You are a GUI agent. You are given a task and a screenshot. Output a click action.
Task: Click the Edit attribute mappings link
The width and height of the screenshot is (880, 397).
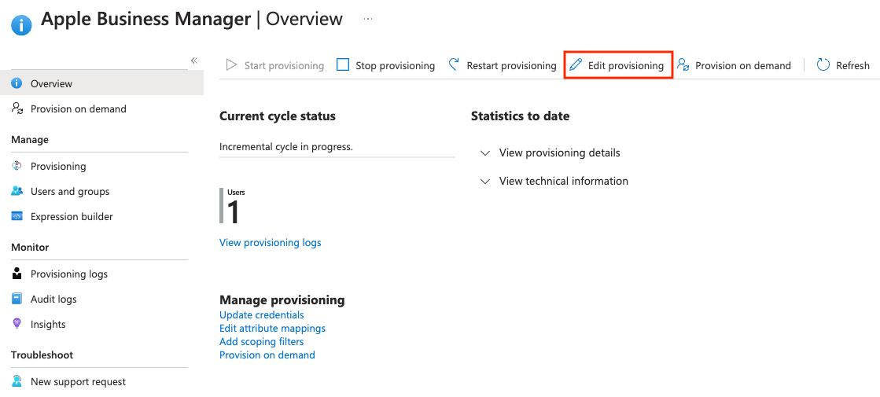[272, 328]
